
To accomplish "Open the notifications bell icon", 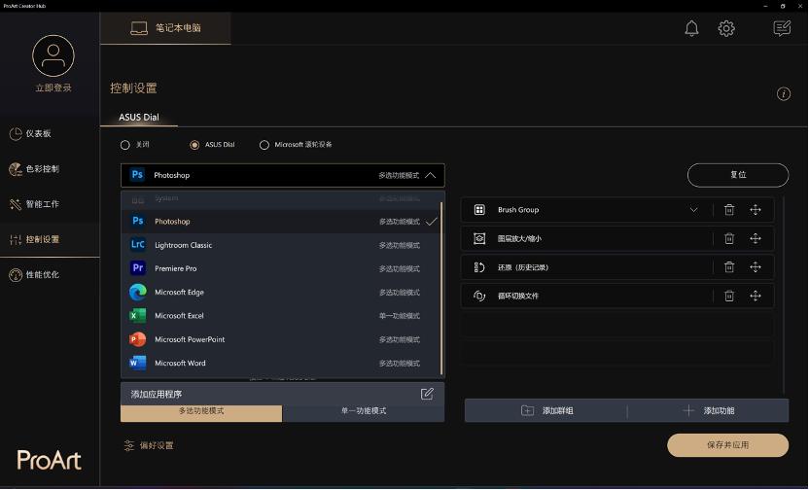I will 691,28.
